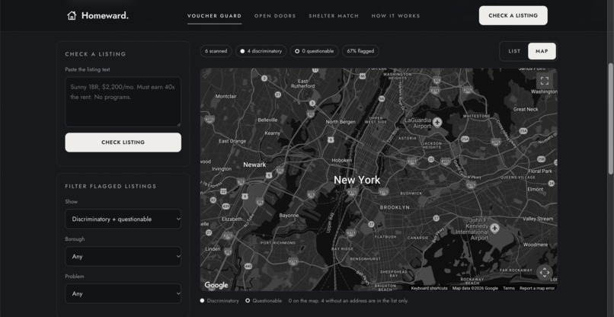Click the 67% flagged chip
Screen dimensions: 614x317
360,51
